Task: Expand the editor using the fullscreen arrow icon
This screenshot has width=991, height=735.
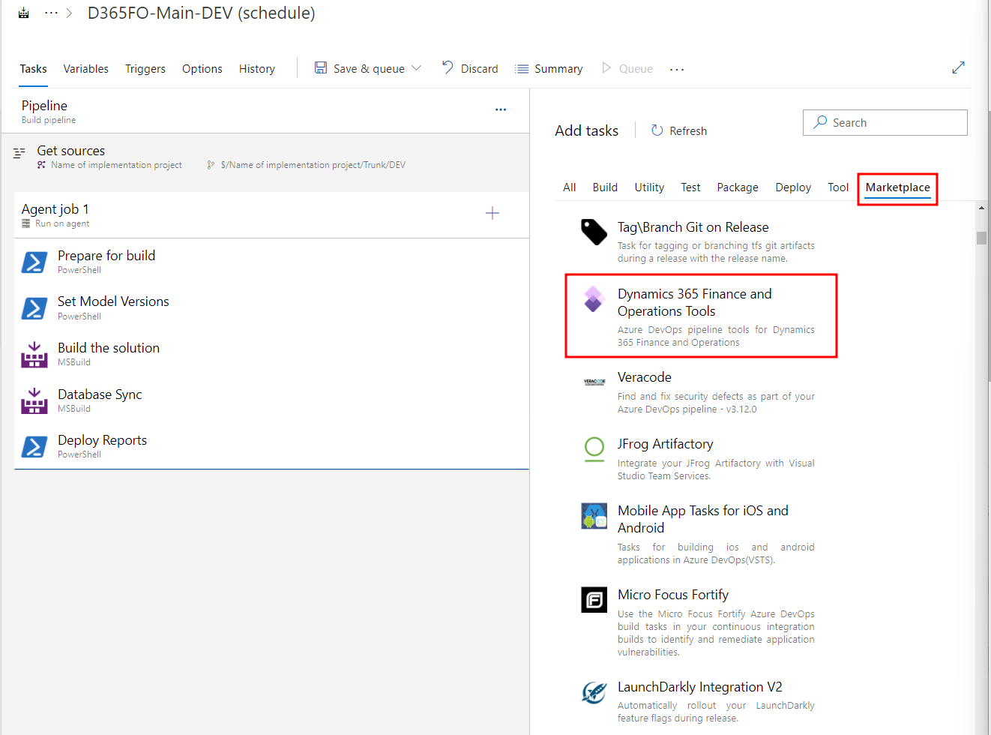Action: [958, 67]
